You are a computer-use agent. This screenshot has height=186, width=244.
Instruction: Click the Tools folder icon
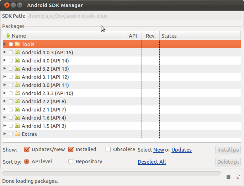[17, 44]
